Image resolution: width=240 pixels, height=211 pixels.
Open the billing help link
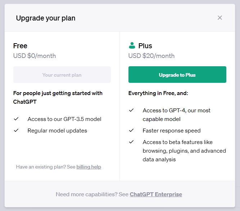[89, 167]
